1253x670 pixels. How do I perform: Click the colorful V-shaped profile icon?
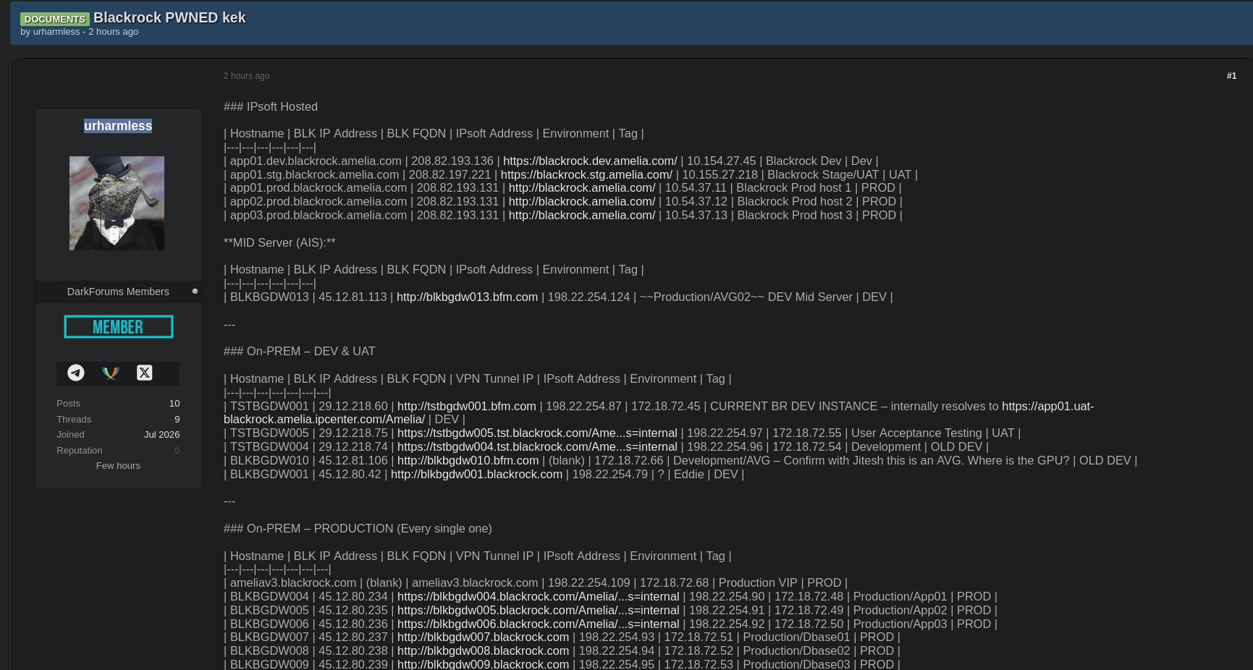[110, 373]
